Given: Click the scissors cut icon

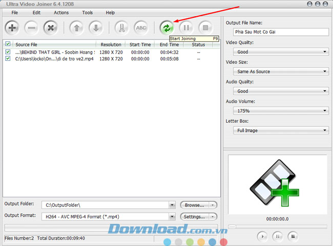Looking at the screenshot, I should 122,28.
